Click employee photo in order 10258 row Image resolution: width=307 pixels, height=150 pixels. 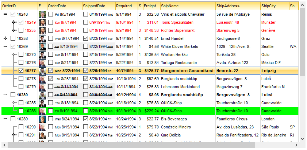(42, 38)
